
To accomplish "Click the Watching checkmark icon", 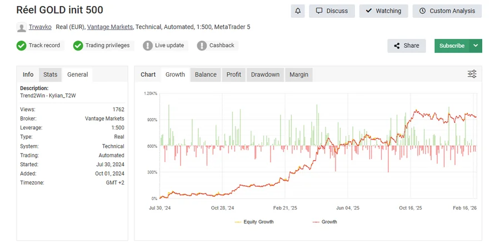I will 369,11.
